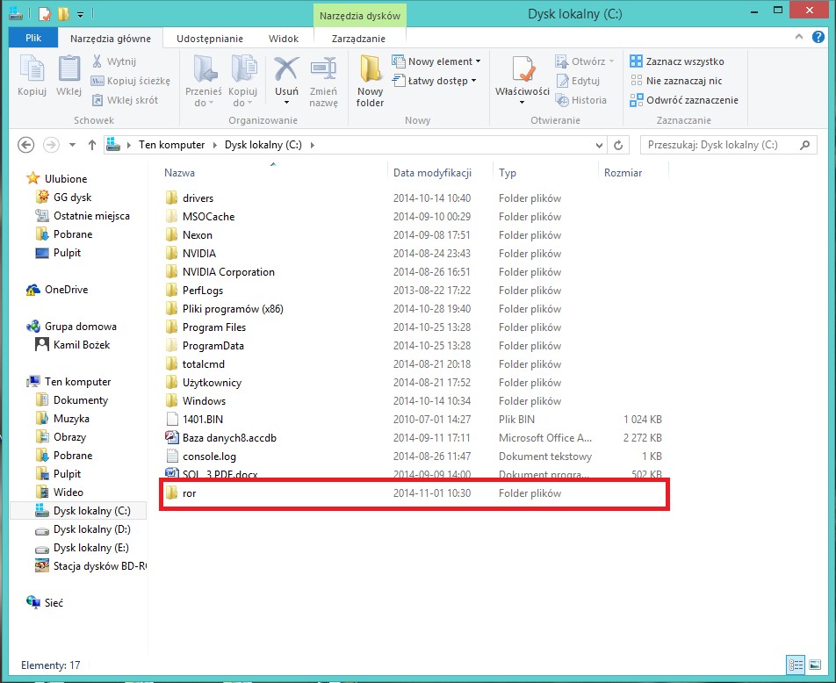The image size is (836, 683).
Task: Open Łatwy dostęp dropdown
Action: [434, 81]
